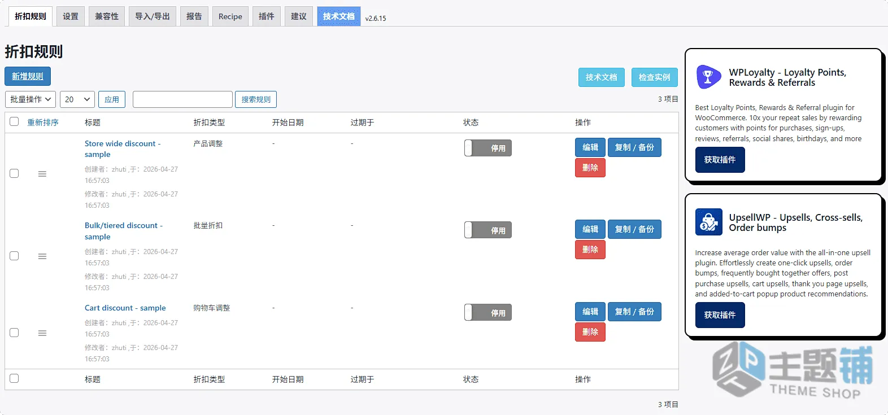Switch to the 折扣规则 tab

31,16
